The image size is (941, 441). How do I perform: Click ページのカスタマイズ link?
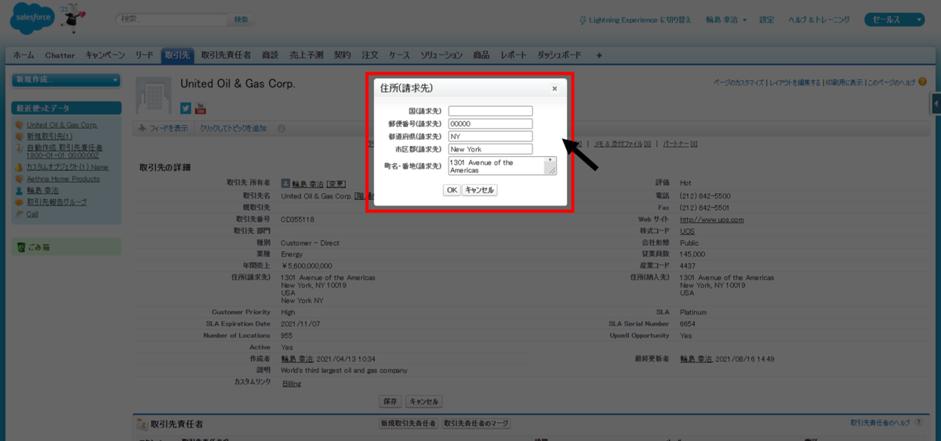point(739,82)
